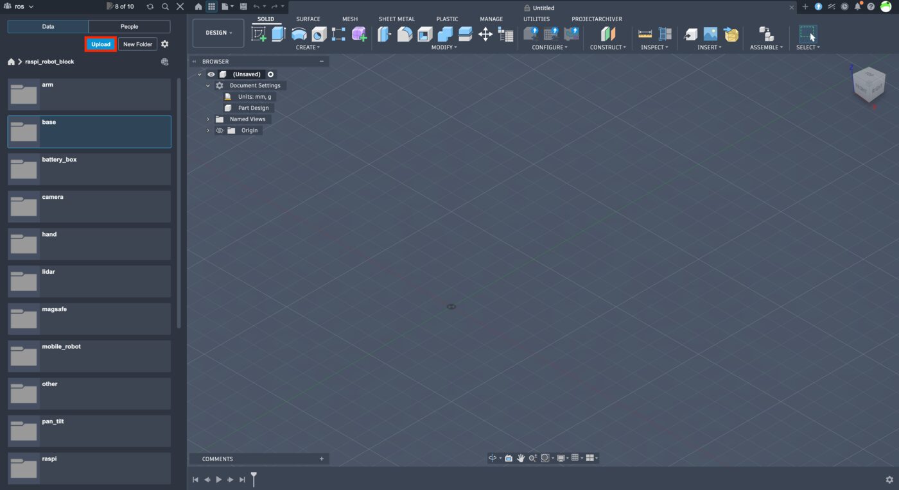Click the Upload button
Screen dimensions: 899x490
point(101,44)
